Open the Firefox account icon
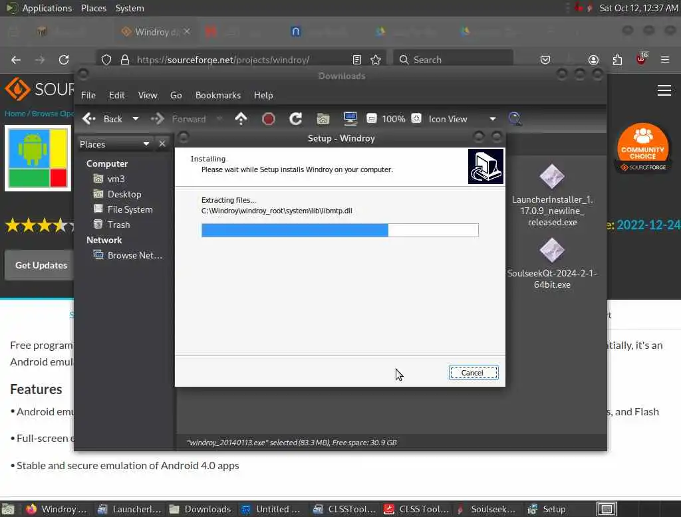 593,60
